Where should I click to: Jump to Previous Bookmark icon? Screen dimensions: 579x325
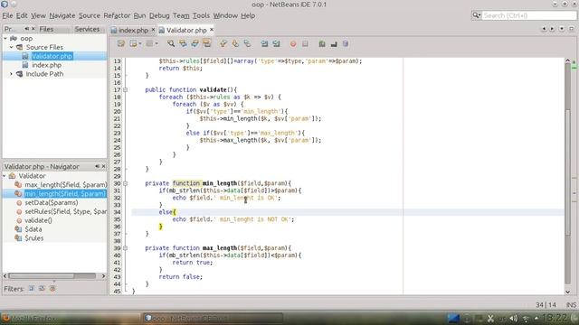click(223, 44)
